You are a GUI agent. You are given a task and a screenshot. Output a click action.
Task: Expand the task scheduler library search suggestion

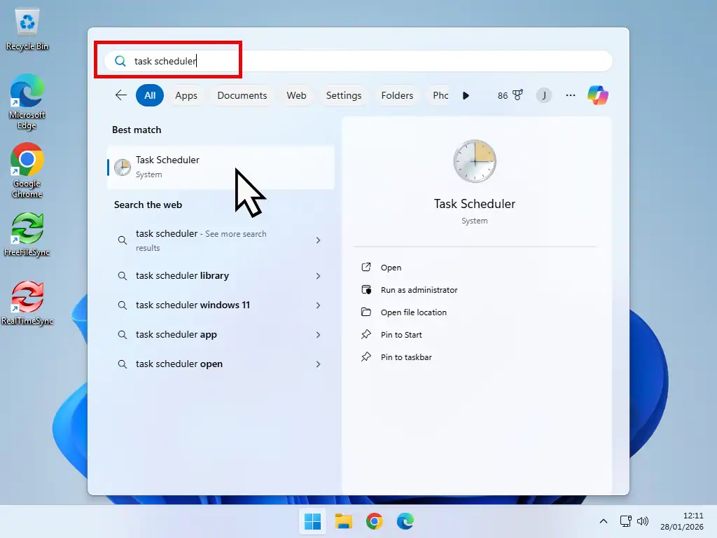(319, 275)
